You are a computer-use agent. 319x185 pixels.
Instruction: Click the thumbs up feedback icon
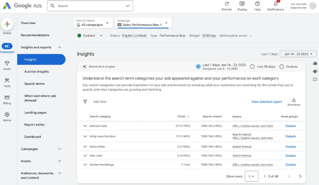tap(315, 63)
